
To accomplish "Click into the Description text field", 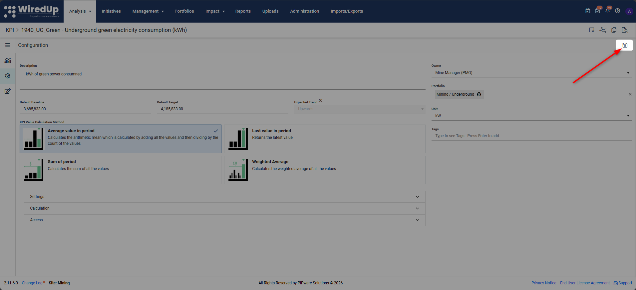I will (x=222, y=79).
